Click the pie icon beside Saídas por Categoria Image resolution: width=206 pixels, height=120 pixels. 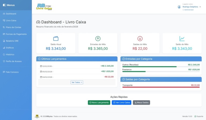[123, 79]
